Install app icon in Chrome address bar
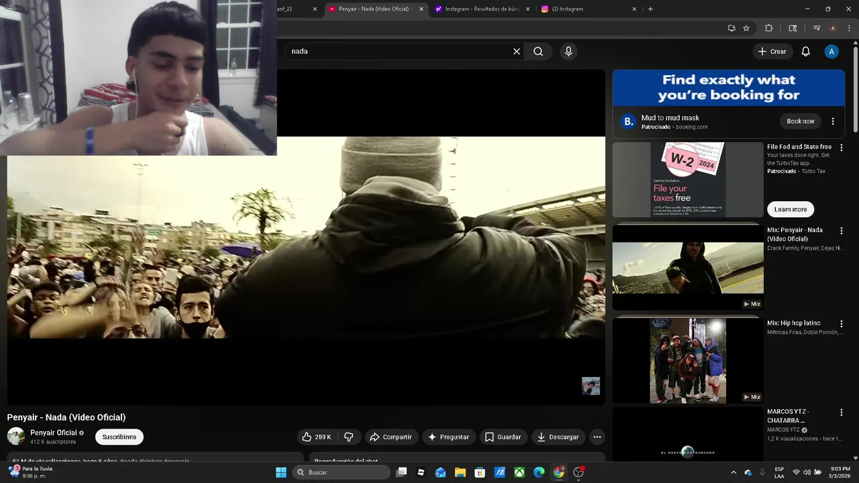 tap(731, 28)
